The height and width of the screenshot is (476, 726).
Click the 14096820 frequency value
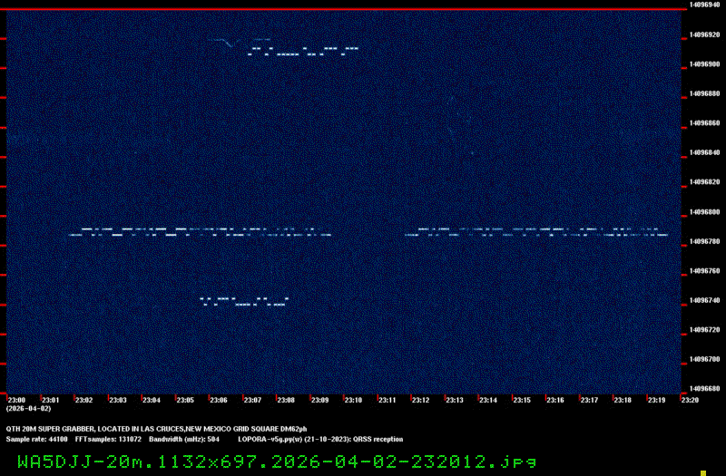pos(705,182)
